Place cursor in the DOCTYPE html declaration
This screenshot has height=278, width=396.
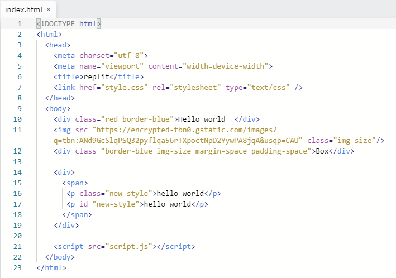[69, 24]
